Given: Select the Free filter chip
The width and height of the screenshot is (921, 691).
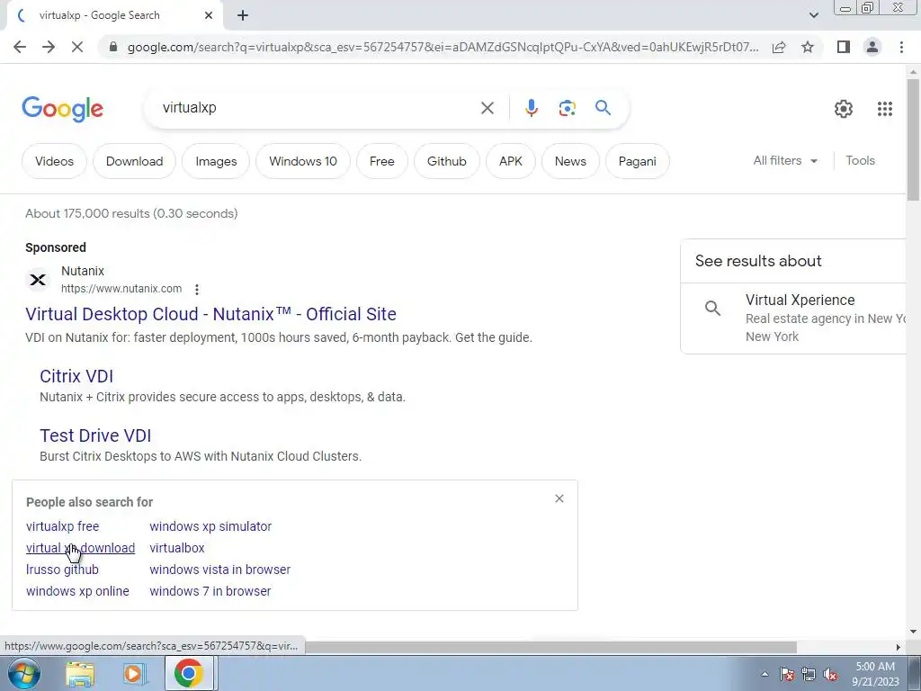Looking at the screenshot, I should [x=381, y=161].
